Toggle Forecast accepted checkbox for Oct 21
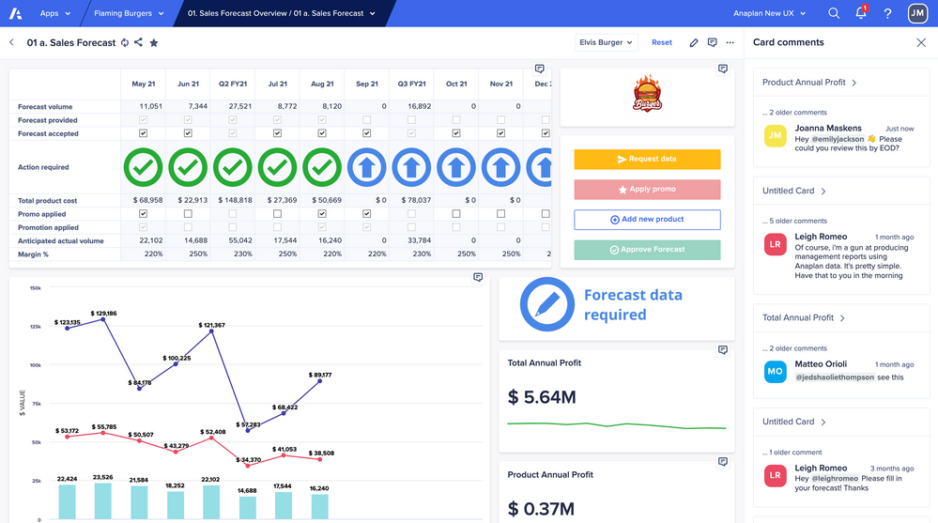 tap(456, 133)
